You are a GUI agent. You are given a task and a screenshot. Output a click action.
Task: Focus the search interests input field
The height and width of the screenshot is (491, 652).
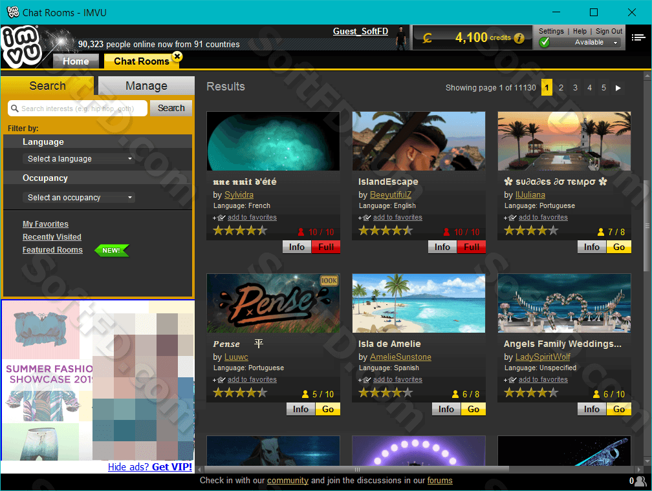78,109
